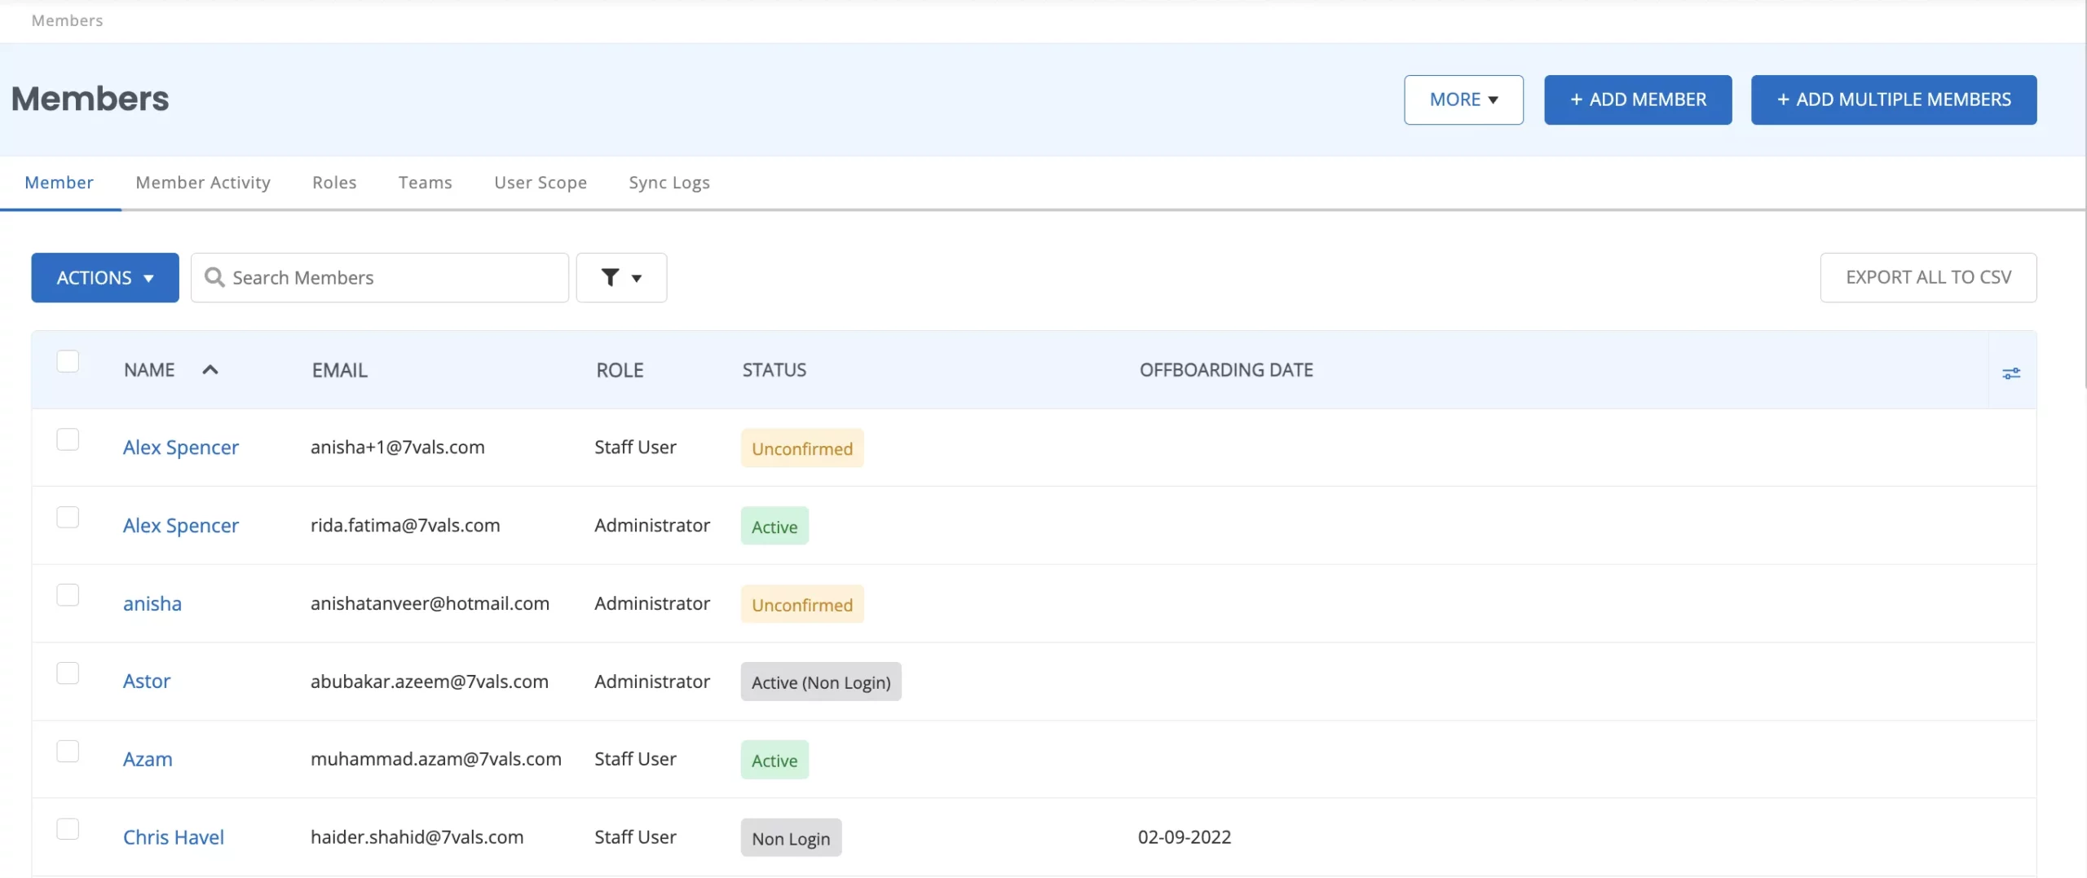
Task: Click the NAME column sort arrow
Action: pos(210,369)
